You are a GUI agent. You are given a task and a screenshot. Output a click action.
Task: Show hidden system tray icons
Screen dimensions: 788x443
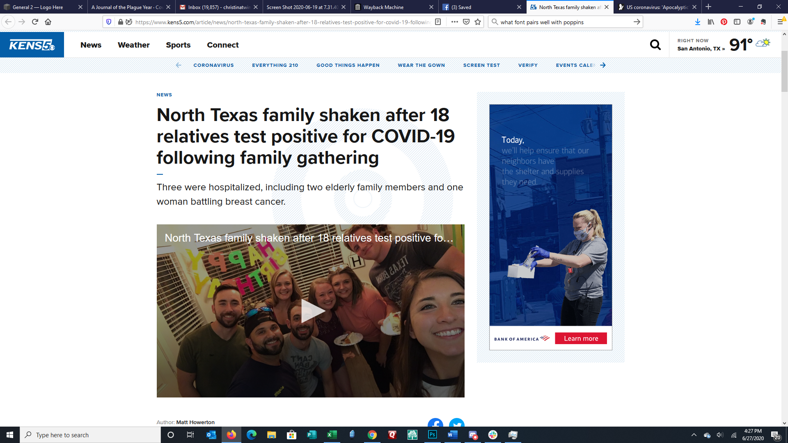694,435
